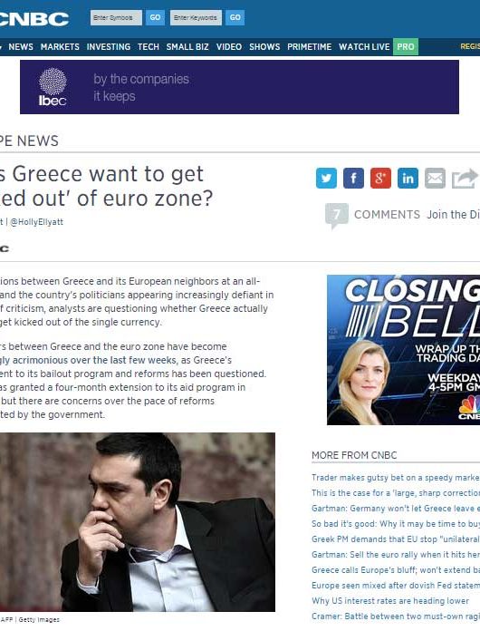Viewport: 480px width, 631px height.
Task: Share article via Twitter icon
Action: pos(326,178)
